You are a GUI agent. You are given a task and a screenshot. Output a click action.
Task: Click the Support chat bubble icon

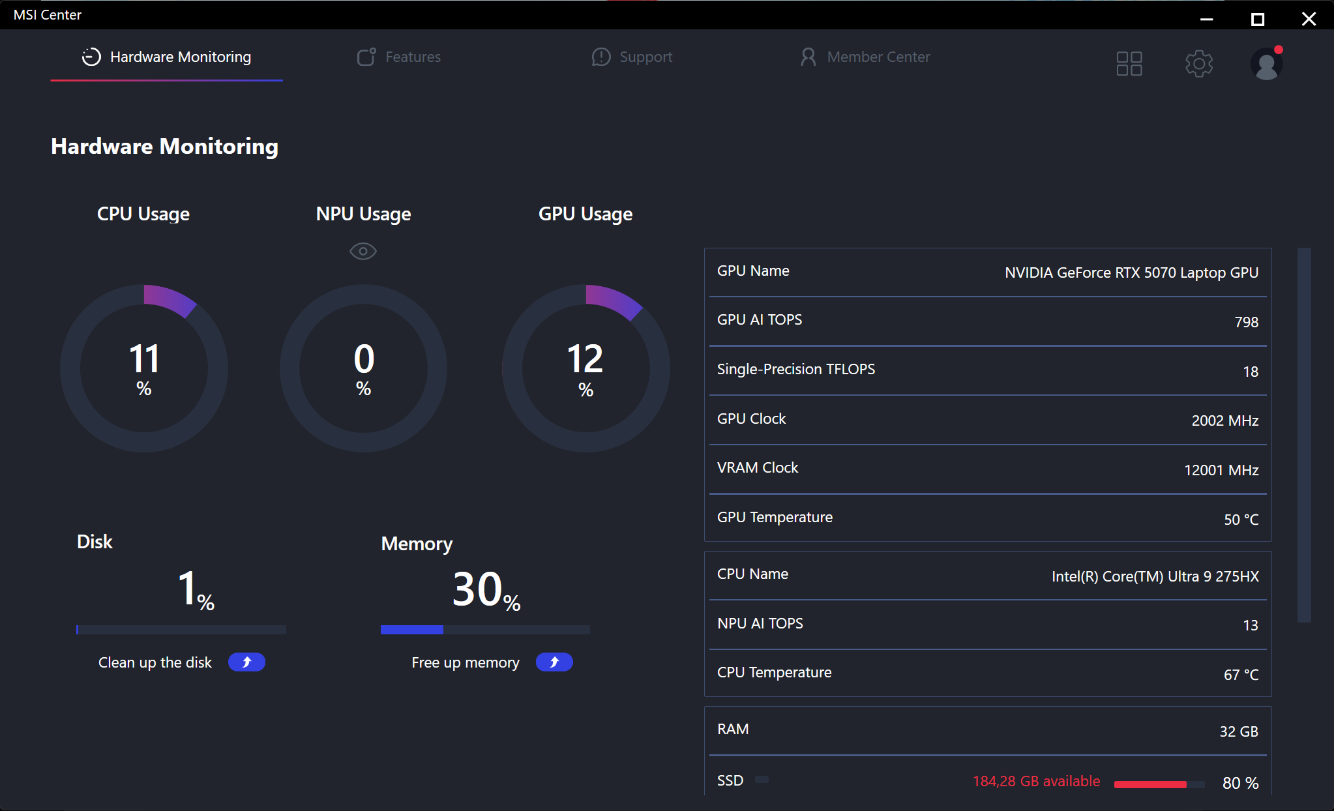pyautogui.click(x=601, y=57)
